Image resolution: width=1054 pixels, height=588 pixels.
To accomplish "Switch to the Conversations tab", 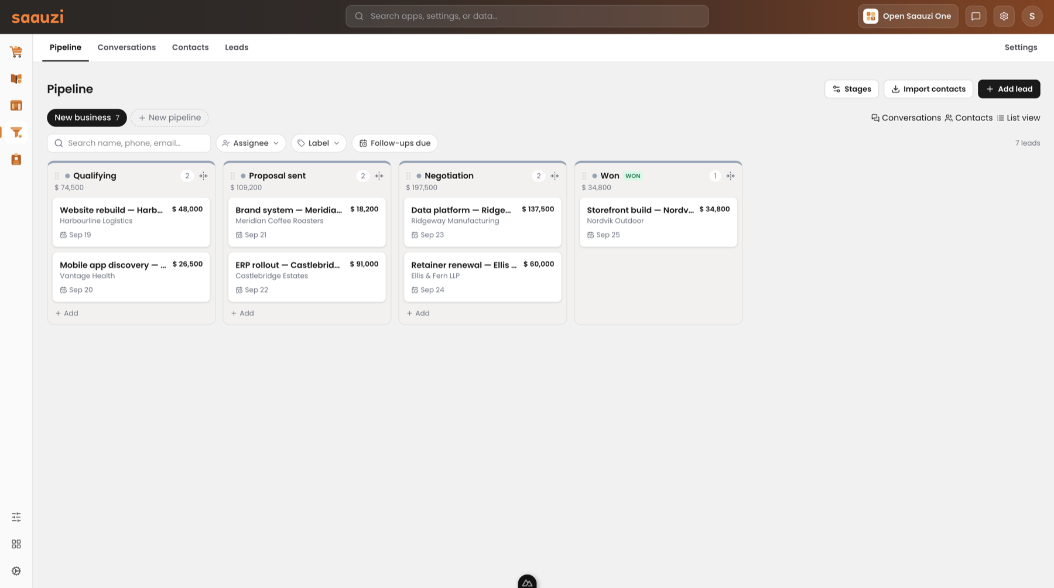I will [x=126, y=47].
